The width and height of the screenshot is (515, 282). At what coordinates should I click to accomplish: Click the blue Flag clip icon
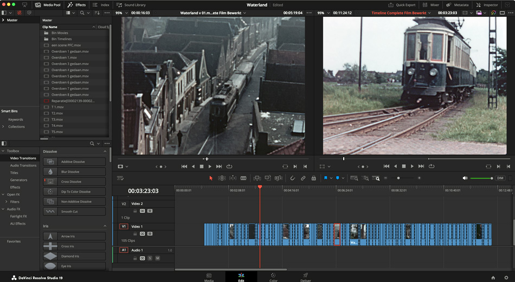click(326, 178)
